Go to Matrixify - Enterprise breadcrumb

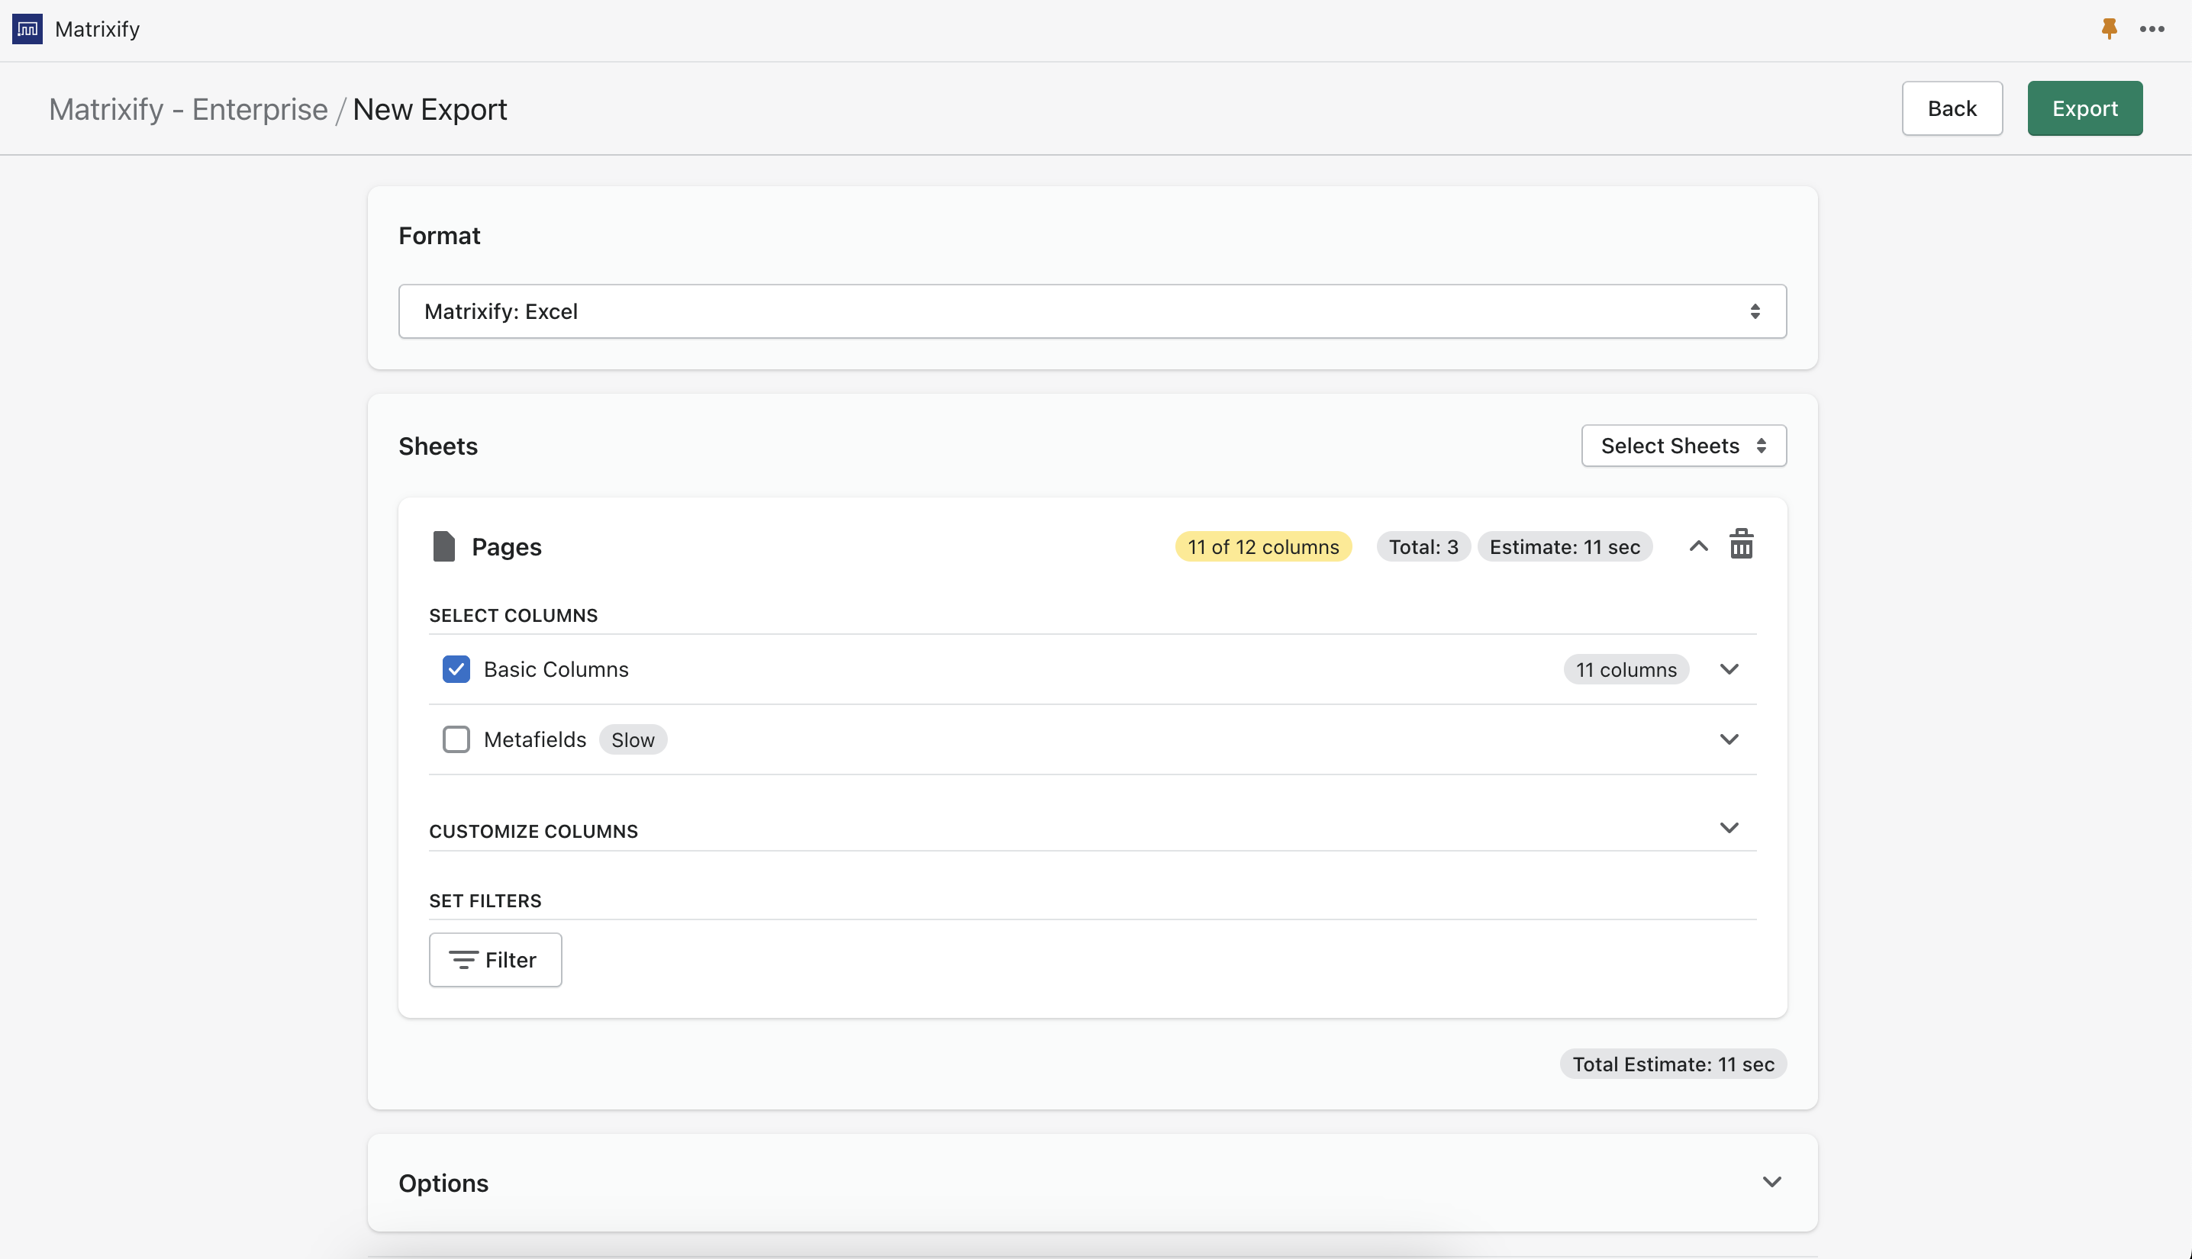[189, 110]
